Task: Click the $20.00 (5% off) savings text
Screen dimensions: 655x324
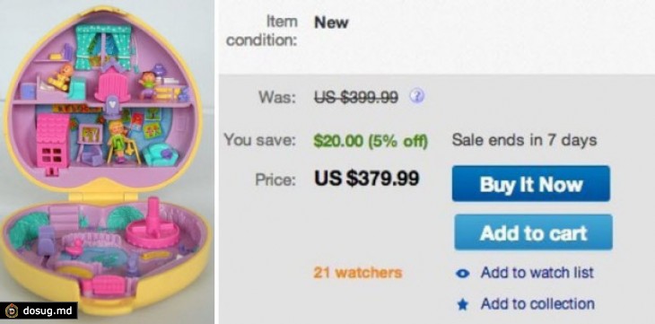Action: coord(371,141)
